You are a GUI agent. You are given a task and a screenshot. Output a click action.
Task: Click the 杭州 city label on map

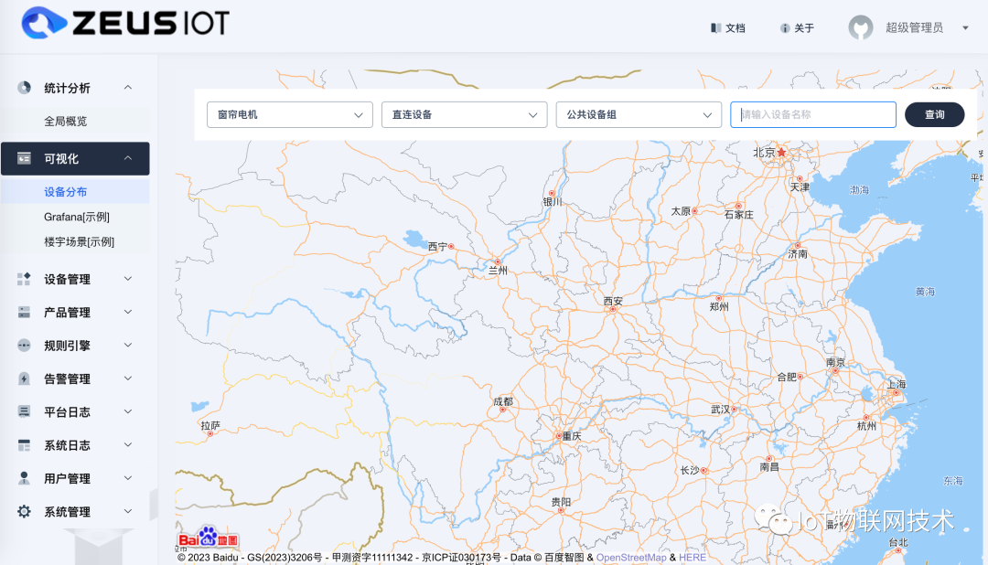point(866,426)
